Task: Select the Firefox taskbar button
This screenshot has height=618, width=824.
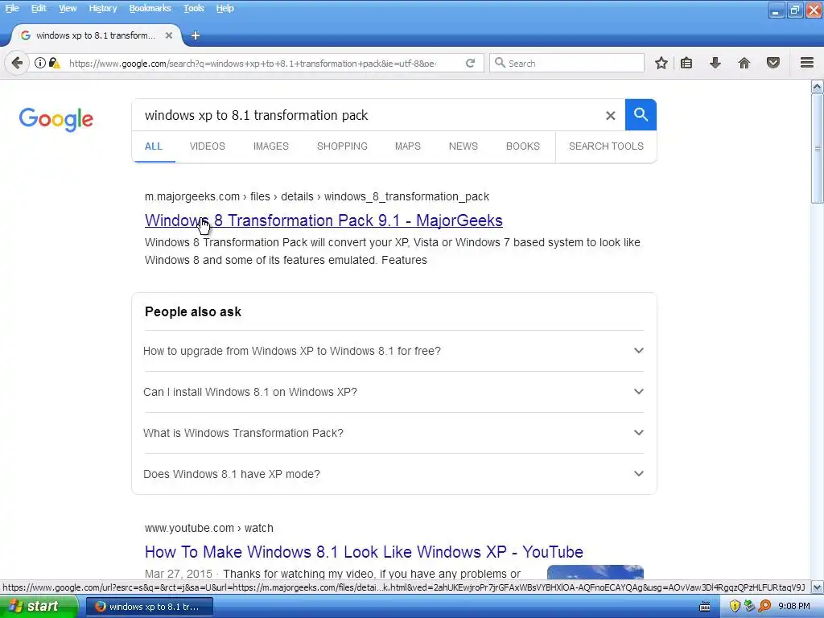Action: click(x=149, y=607)
